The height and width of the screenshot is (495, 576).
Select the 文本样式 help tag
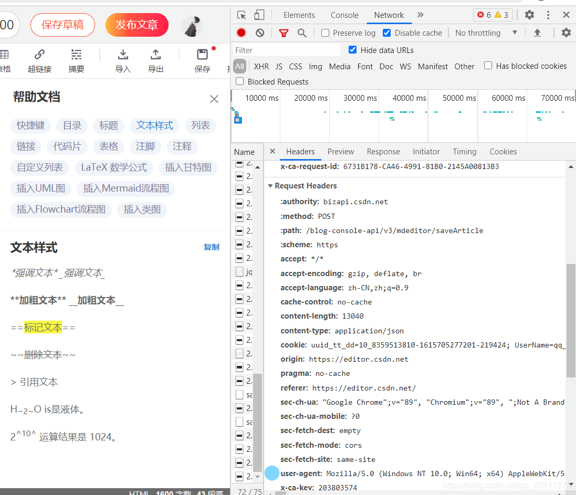click(154, 125)
